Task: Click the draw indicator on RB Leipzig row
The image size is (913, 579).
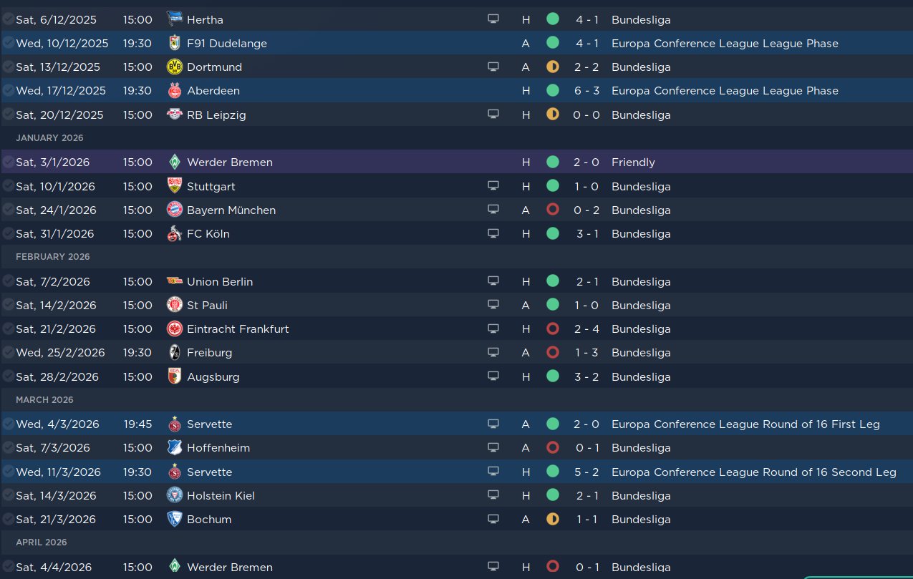Action: click(x=552, y=115)
